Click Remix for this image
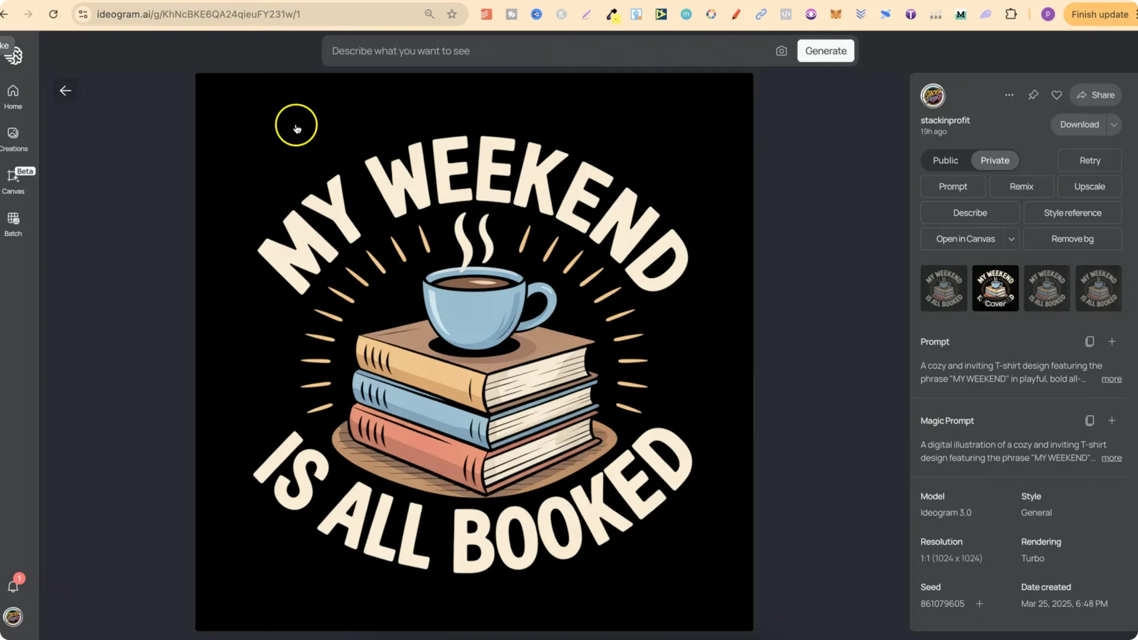This screenshot has height=640, width=1138. (x=1021, y=186)
